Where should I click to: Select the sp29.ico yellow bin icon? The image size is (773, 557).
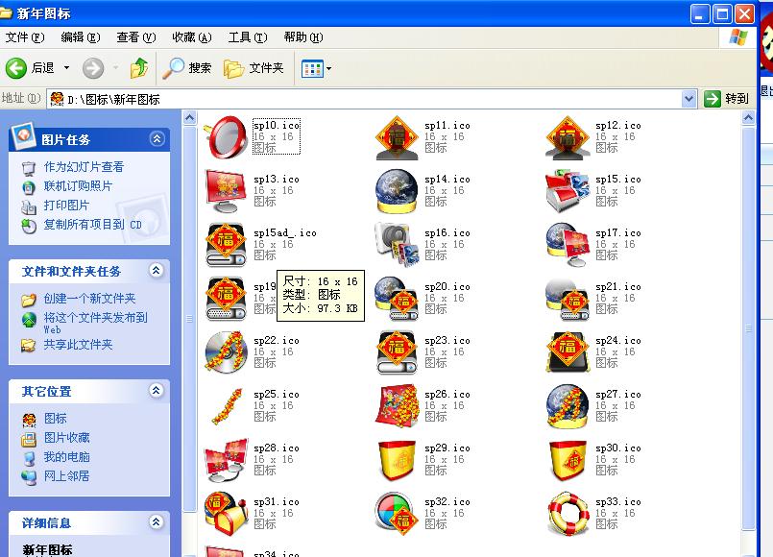coord(397,459)
